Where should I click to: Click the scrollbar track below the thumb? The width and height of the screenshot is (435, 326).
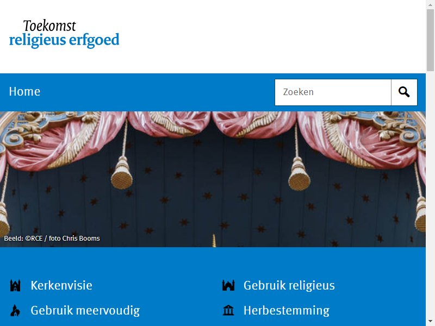tap(430, 194)
